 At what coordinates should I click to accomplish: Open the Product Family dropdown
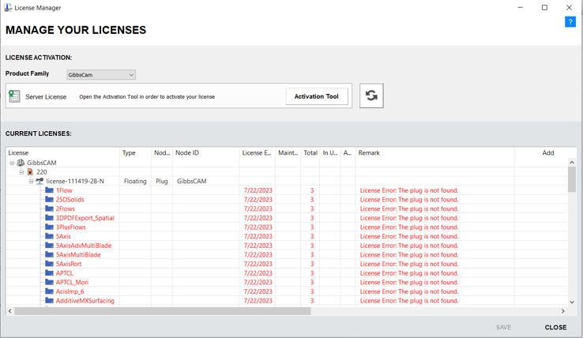pos(101,75)
